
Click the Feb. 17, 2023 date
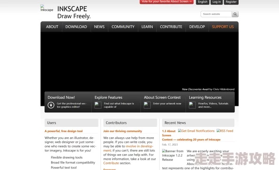170,145
